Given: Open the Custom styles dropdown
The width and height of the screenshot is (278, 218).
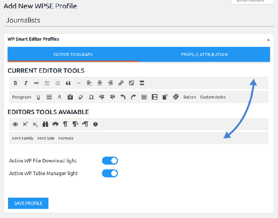Looking at the screenshot, I should tap(213, 97).
